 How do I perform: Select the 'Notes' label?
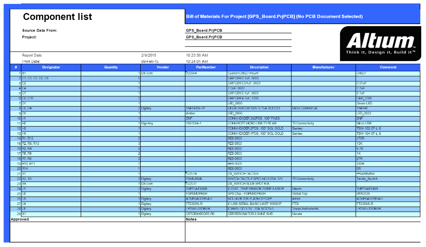[191, 219]
